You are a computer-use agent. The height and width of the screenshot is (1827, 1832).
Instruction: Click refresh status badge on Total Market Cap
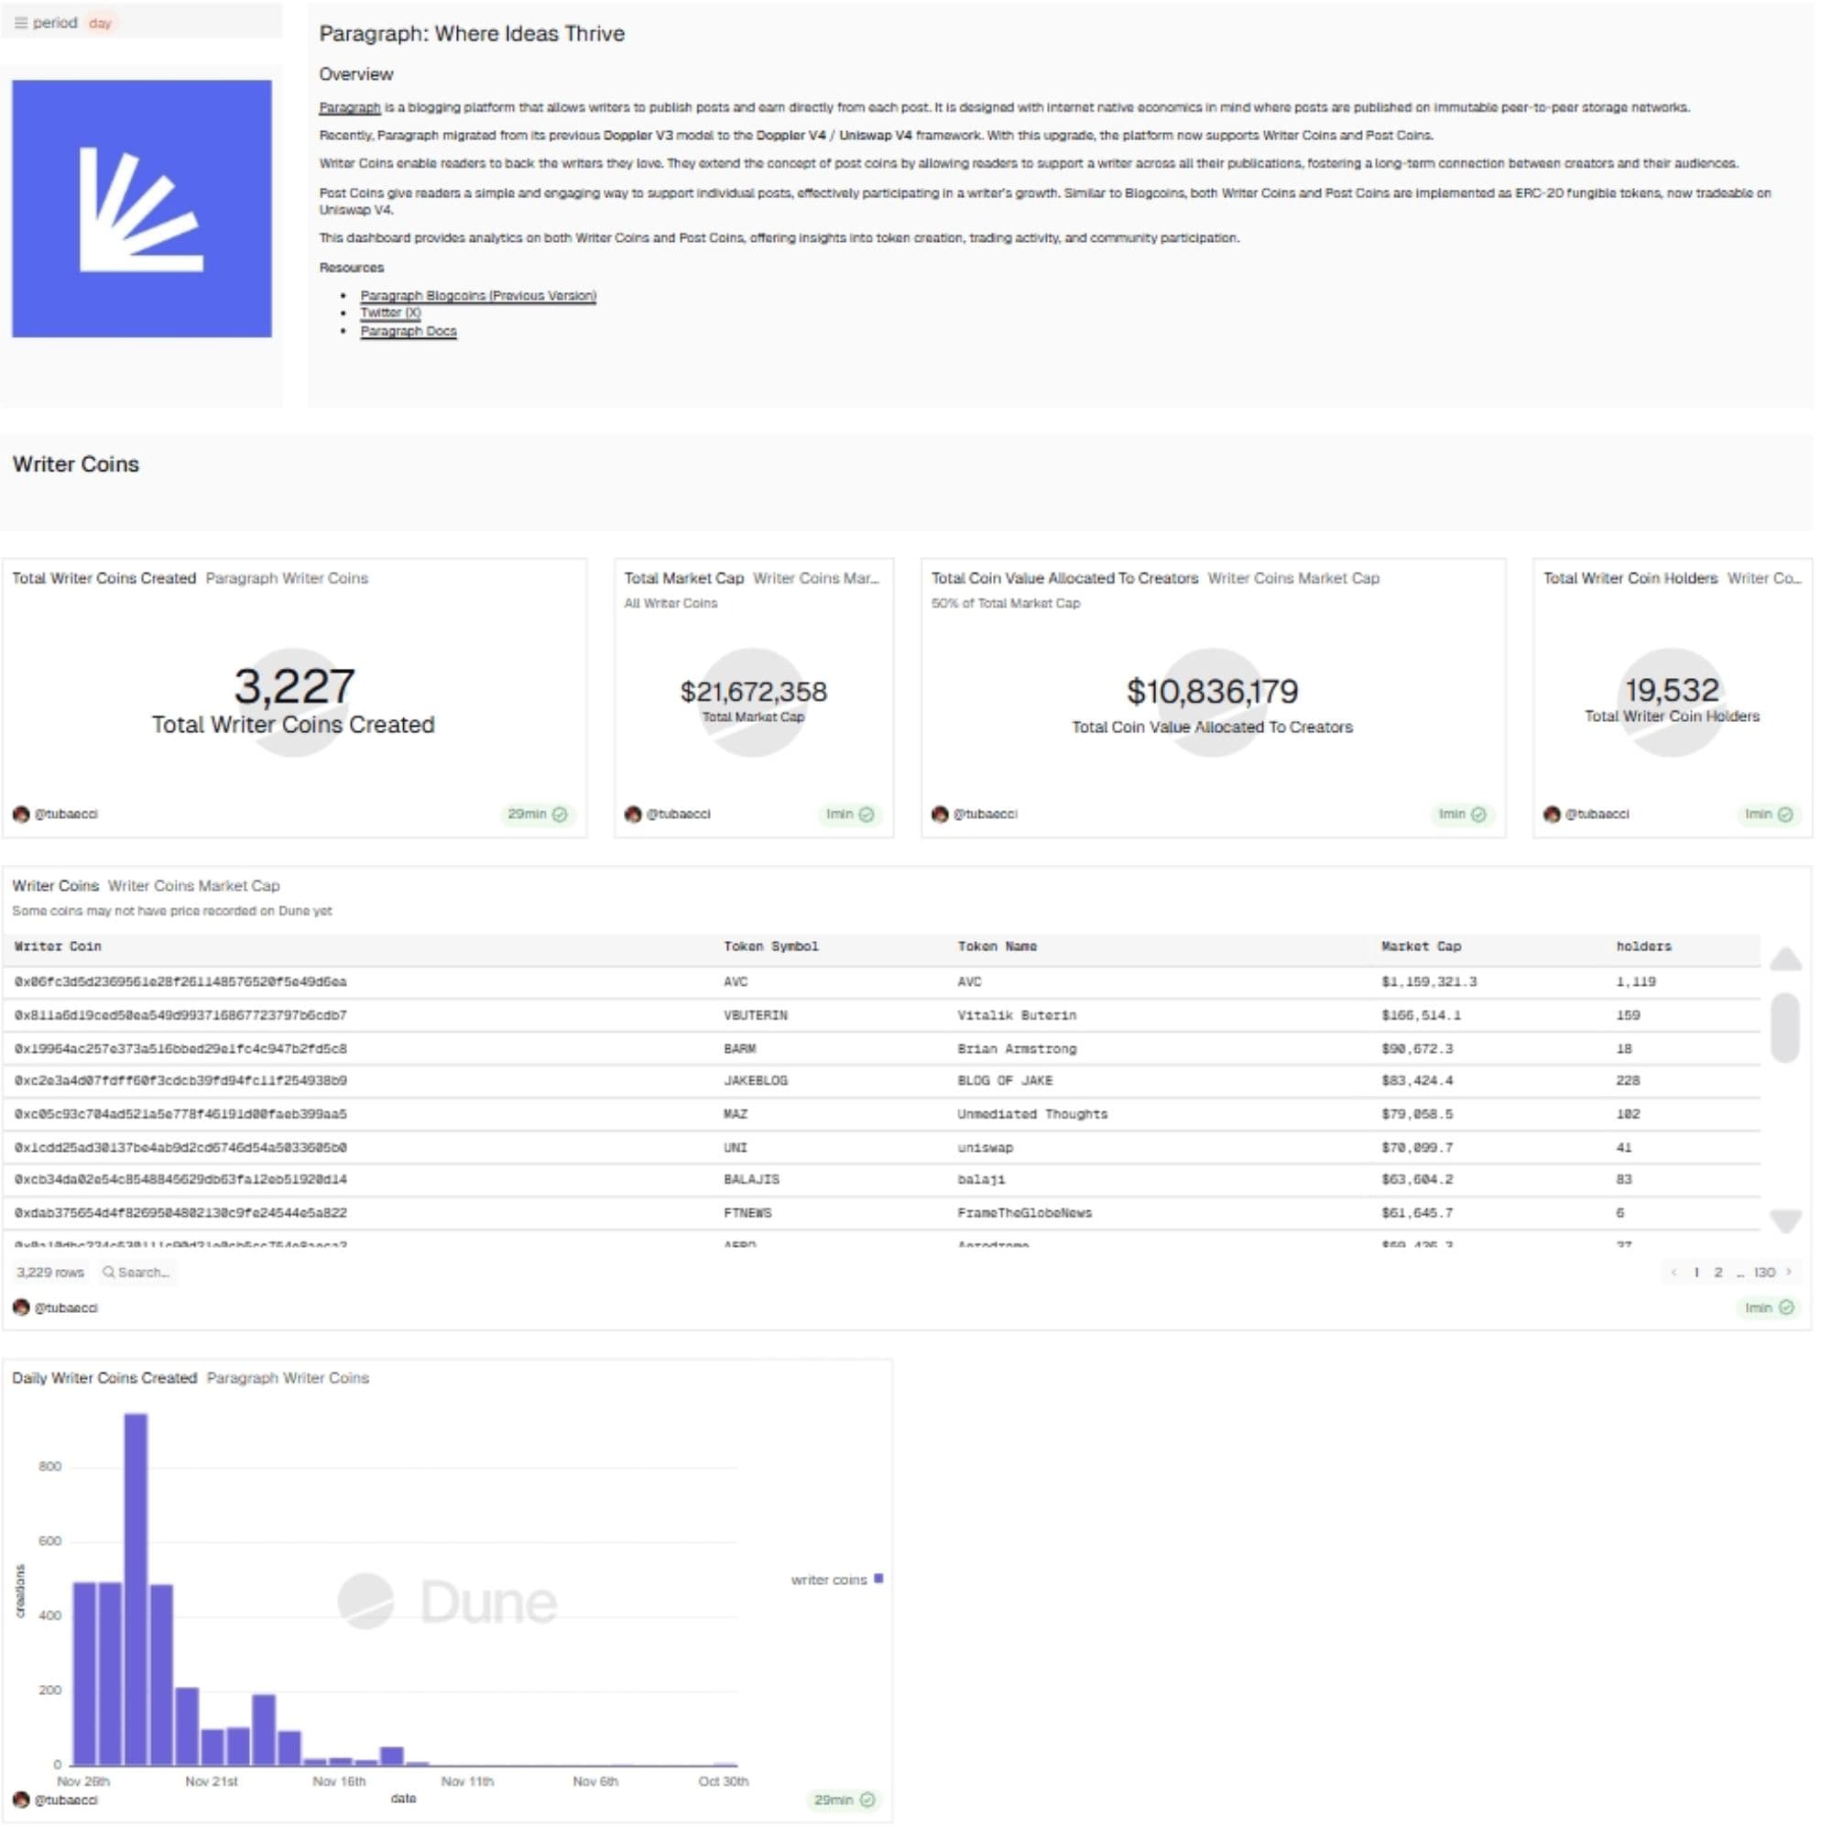[x=849, y=814]
